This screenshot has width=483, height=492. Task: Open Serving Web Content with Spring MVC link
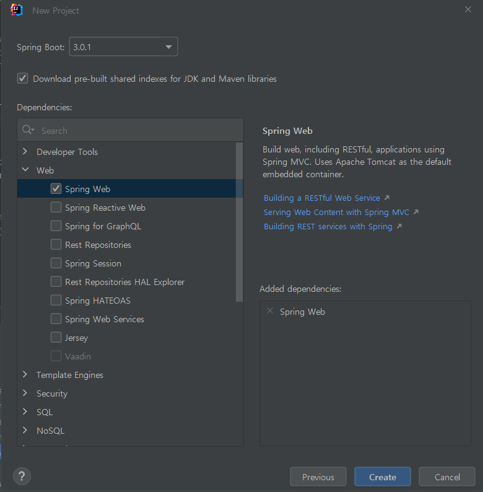tap(336, 213)
